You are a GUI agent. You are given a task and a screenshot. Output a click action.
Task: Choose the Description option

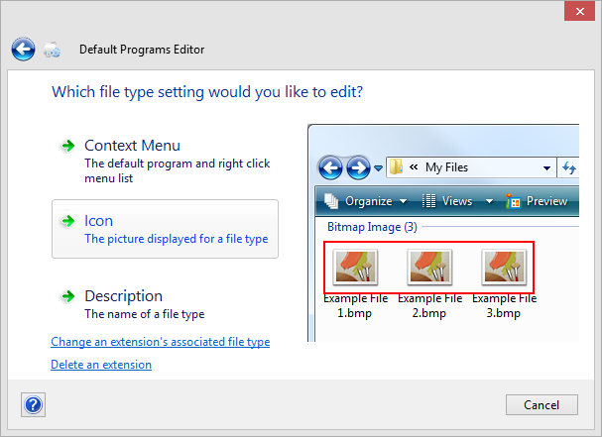click(x=165, y=304)
